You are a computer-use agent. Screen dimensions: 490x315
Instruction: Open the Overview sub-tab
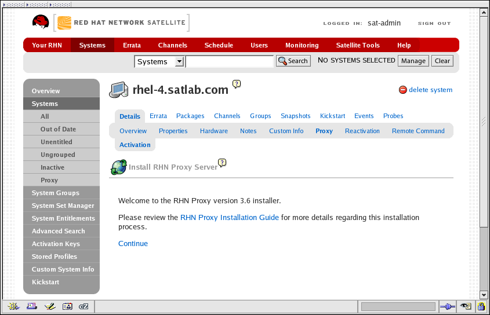click(133, 131)
